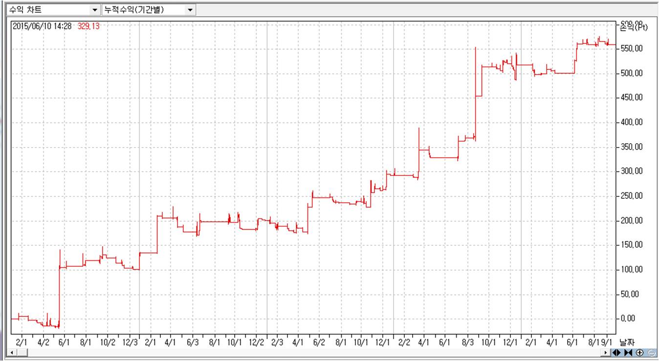Click the 400,00 axis label
The width and height of the screenshot is (659, 361).
click(x=631, y=122)
